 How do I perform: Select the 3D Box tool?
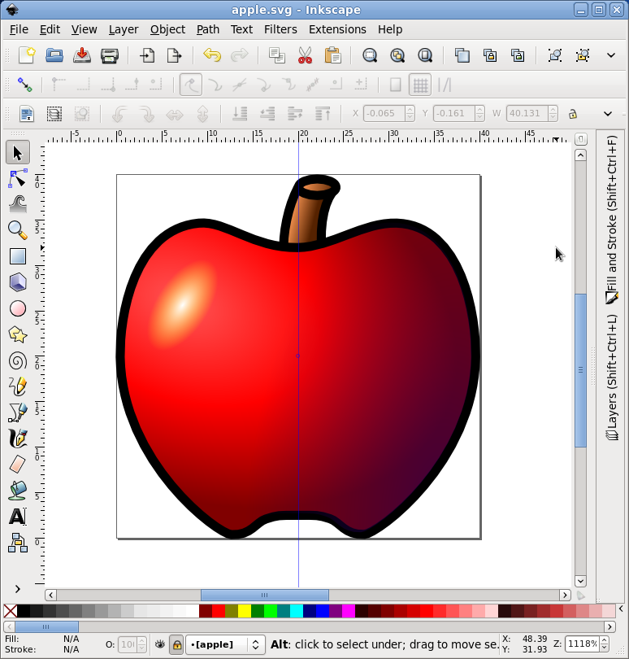[x=17, y=282]
